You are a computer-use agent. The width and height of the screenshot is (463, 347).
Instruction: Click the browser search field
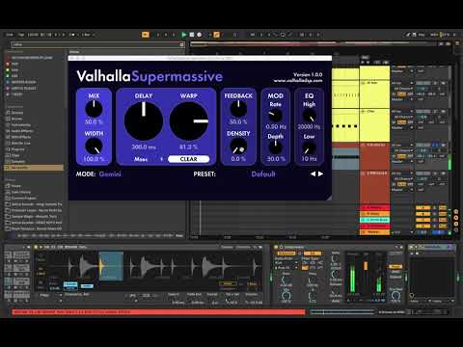click(97, 44)
